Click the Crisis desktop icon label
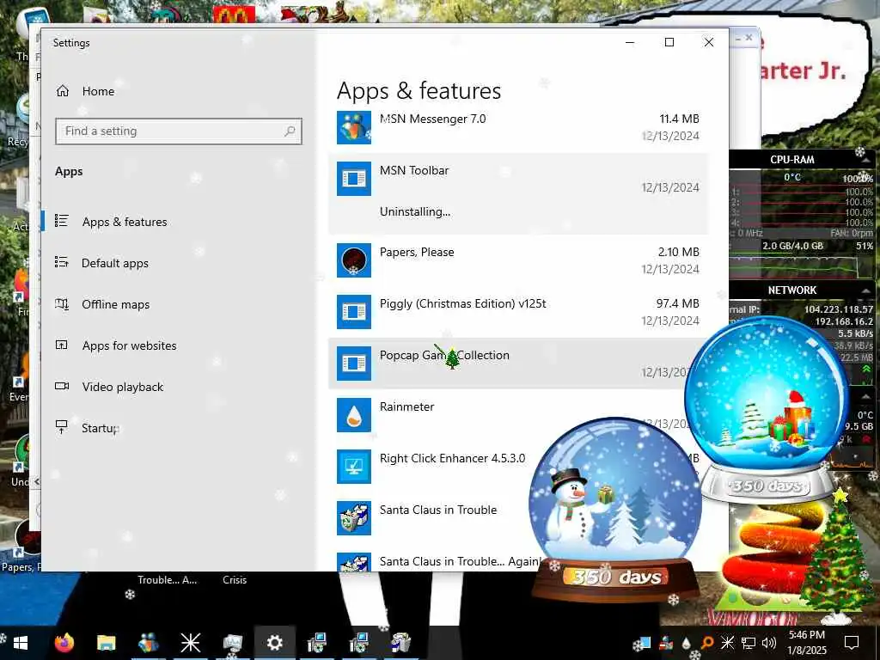Screen dimensions: 880x660 click(x=234, y=580)
